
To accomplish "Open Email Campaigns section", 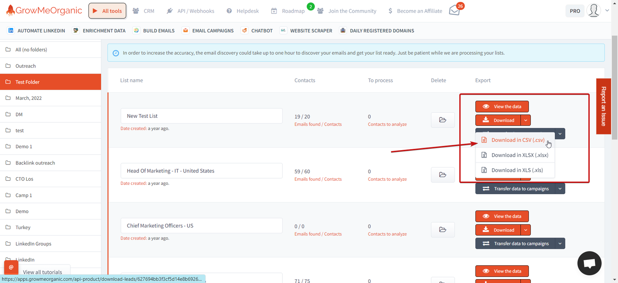I will click(208, 30).
